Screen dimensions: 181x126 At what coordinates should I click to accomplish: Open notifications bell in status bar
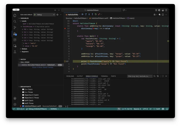pyautogui.click(x=167, y=109)
